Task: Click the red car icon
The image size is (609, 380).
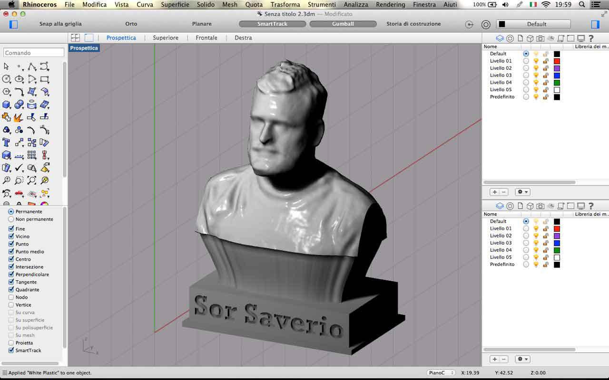Action: (x=19, y=193)
